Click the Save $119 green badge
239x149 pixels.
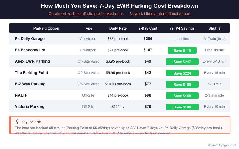[x=182, y=50]
